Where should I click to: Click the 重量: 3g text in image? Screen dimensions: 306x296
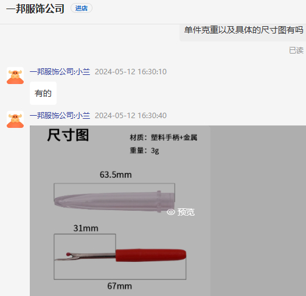(144, 150)
